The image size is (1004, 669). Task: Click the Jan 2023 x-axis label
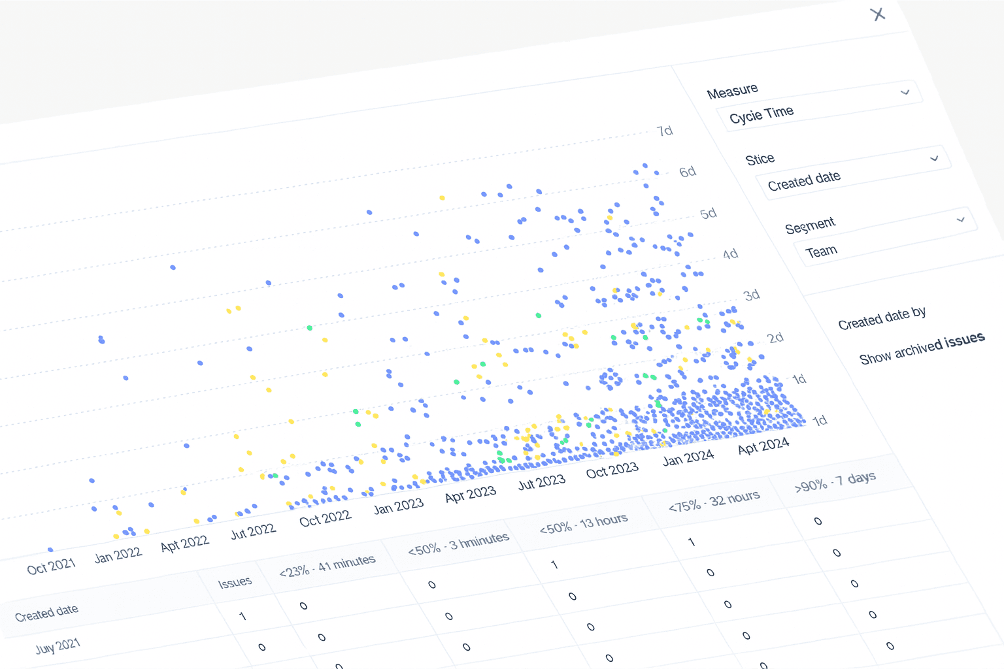398,506
